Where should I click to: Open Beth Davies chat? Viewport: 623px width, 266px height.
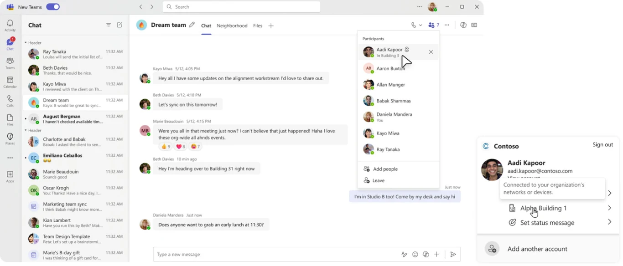tap(76, 70)
